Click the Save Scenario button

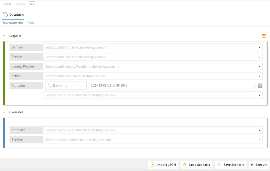coord(230,164)
